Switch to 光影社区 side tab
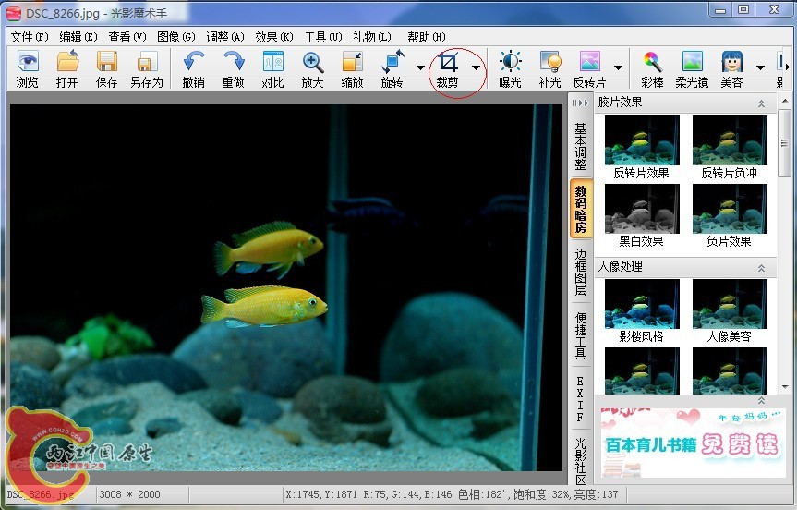Image resolution: width=797 pixels, height=510 pixels. tap(581, 461)
